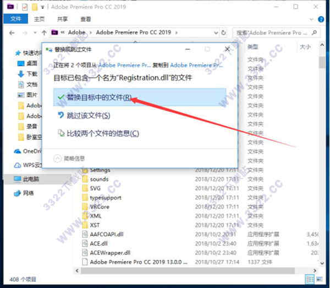Select the XML folder
Screen dimensions: 330x288
pyautogui.click(x=96, y=216)
